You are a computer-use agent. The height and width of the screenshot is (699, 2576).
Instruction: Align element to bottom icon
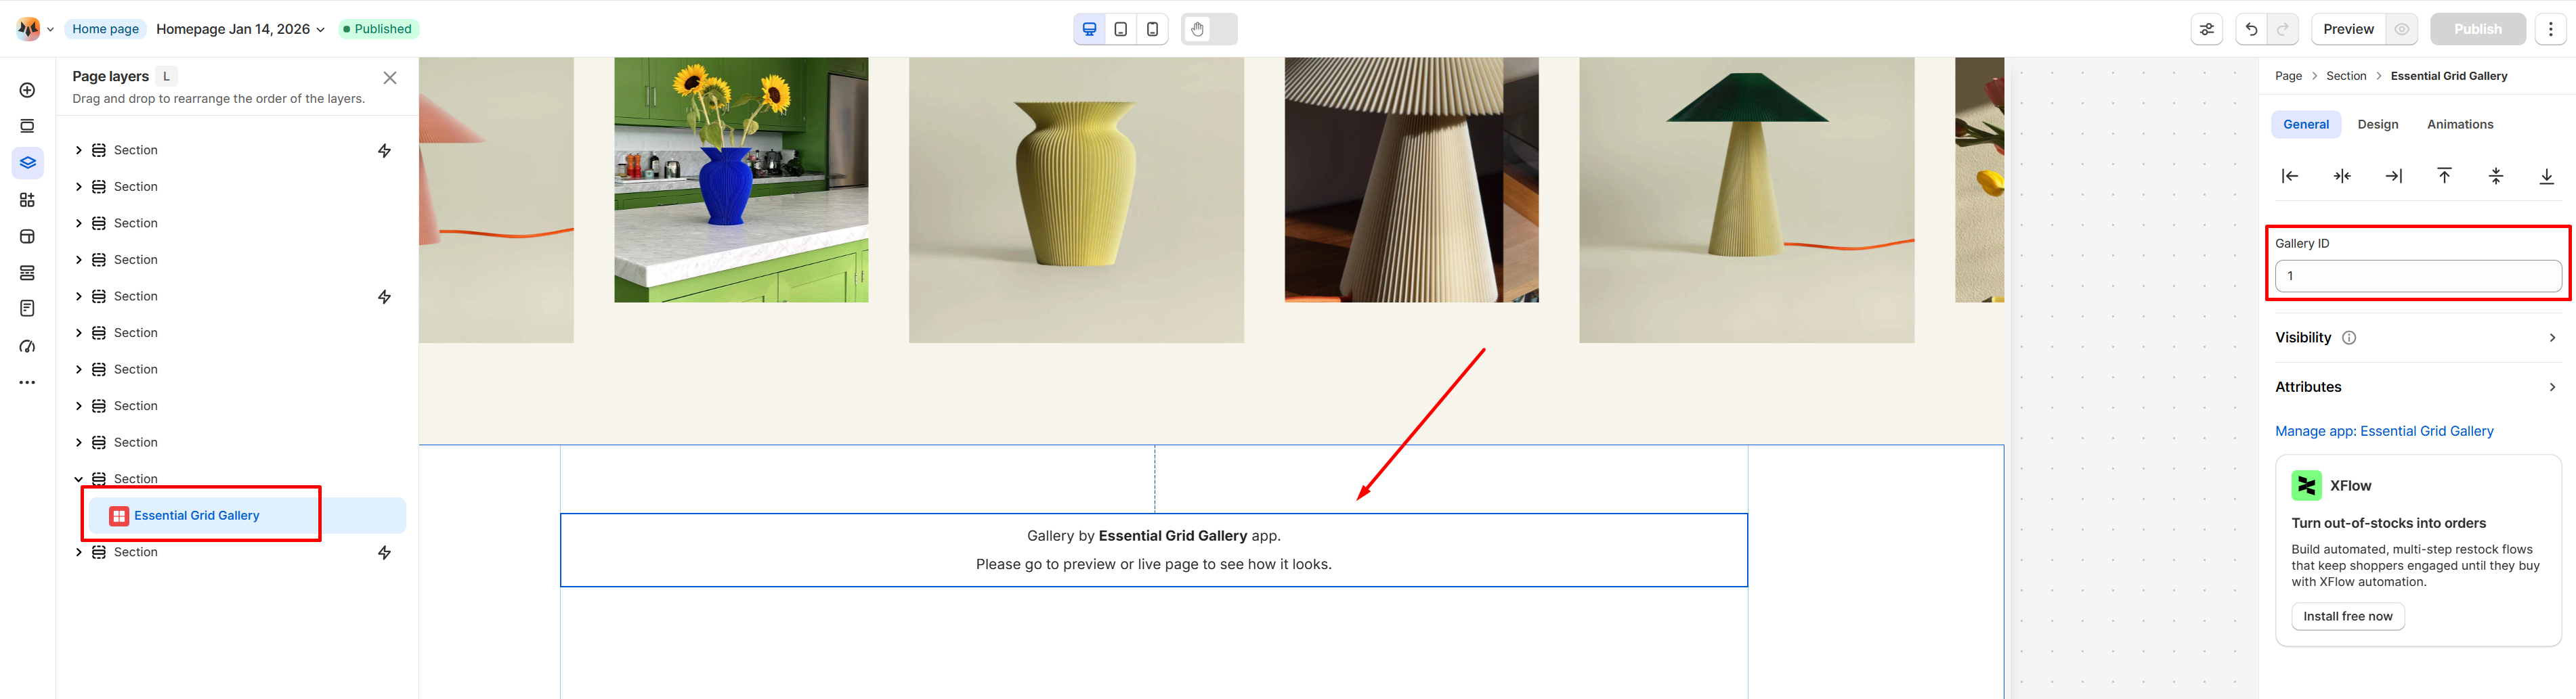tap(2546, 176)
